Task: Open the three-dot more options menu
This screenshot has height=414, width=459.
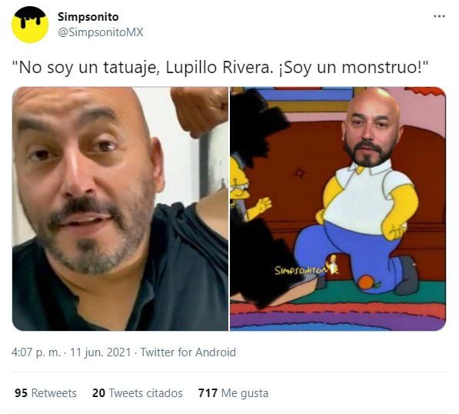Action: [439, 16]
